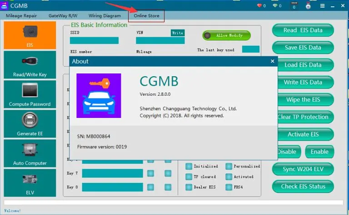
Task: Click the Read EIS Data button
Action: tap(303, 30)
